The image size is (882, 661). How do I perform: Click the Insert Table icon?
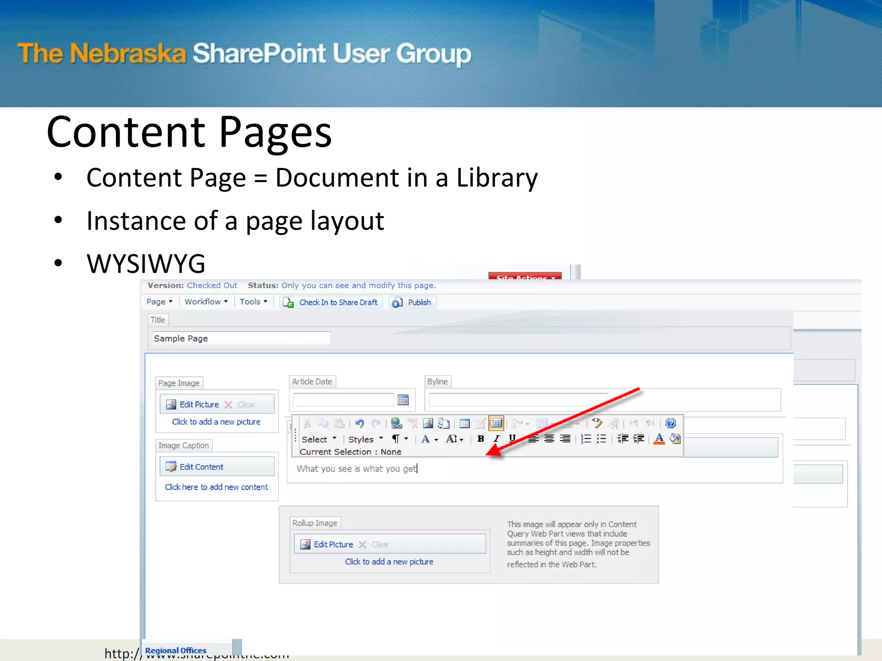[x=465, y=423]
